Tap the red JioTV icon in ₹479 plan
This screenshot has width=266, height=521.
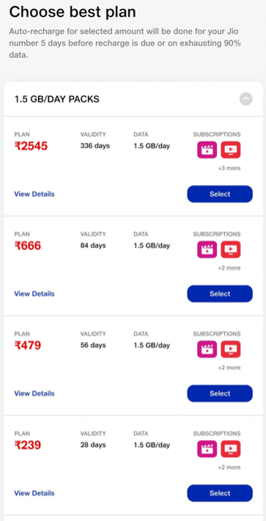pyautogui.click(x=231, y=349)
